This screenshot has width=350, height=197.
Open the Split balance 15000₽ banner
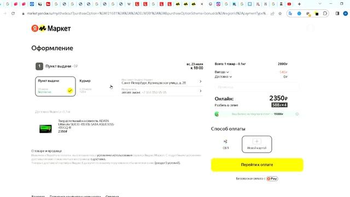(x=256, y=114)
